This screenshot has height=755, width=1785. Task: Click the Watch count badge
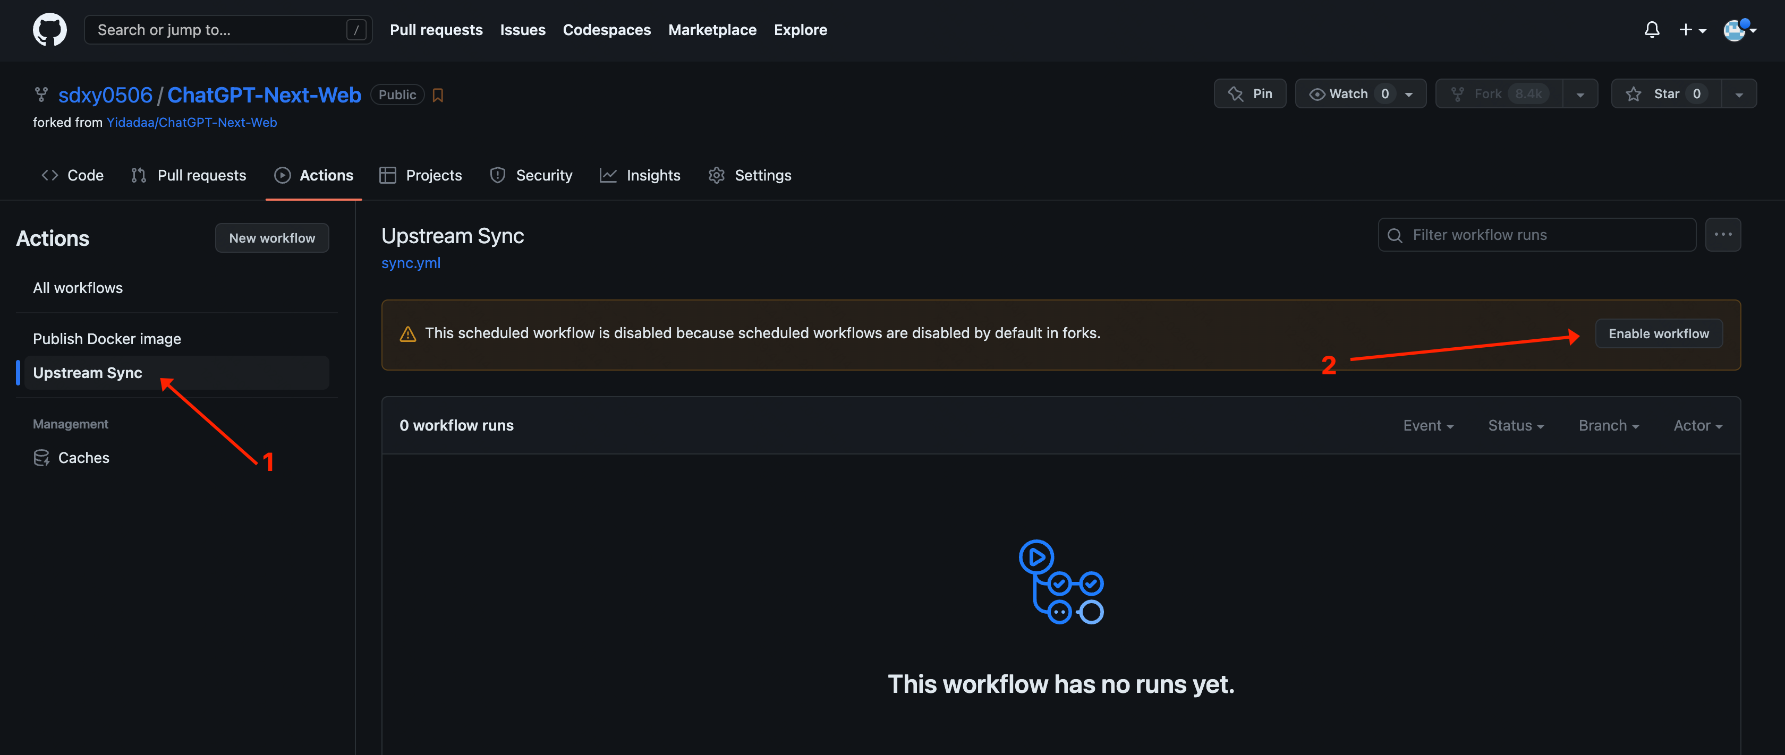point(1384,93)
